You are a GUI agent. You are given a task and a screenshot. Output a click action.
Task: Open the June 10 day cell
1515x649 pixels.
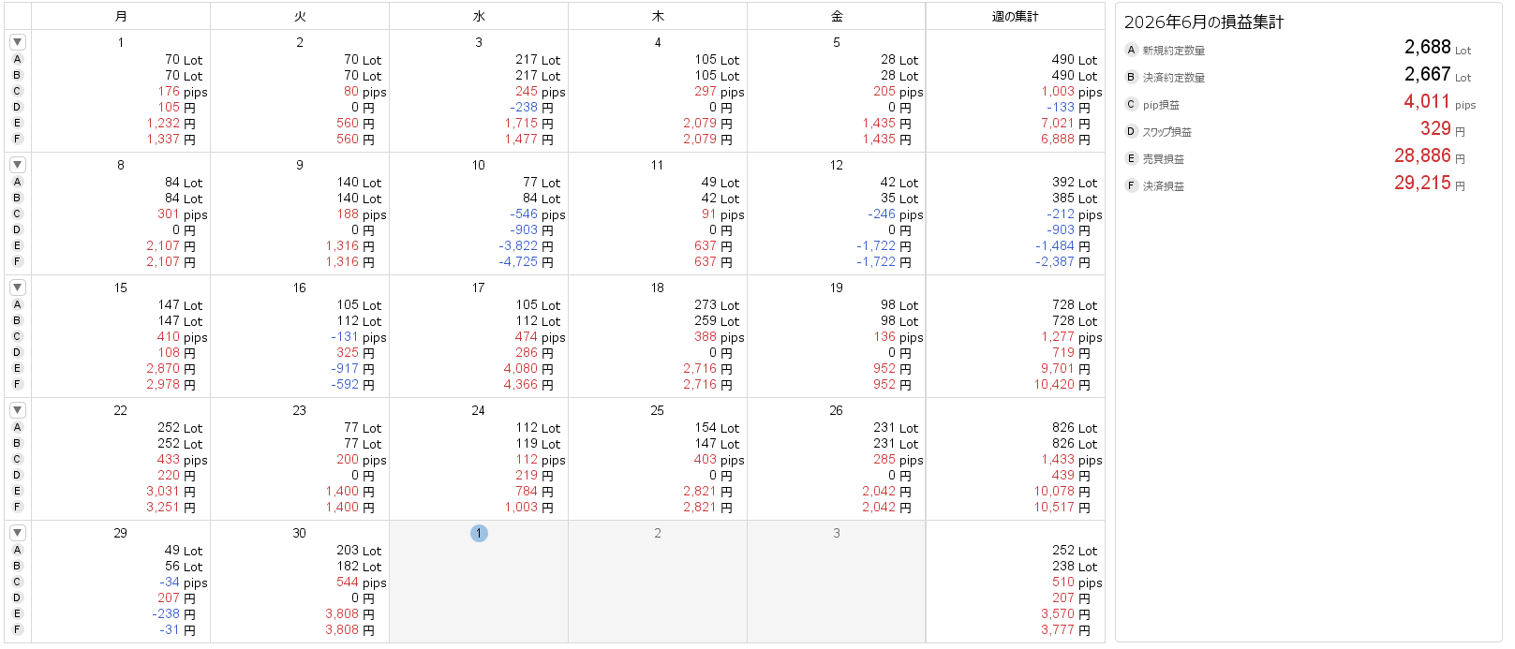[x=479, y=214]
